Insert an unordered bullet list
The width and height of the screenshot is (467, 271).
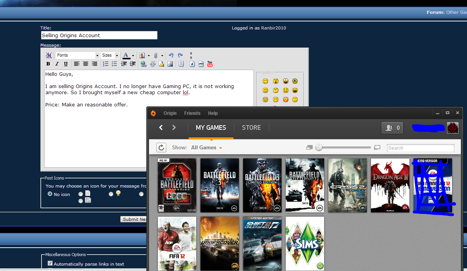[114, 64]
